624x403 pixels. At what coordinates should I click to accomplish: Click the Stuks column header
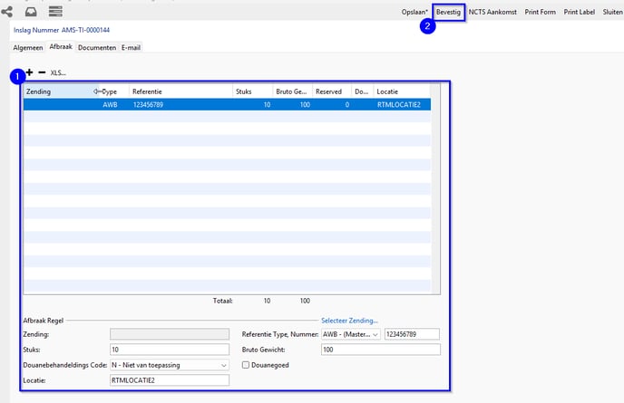[252, 91]
